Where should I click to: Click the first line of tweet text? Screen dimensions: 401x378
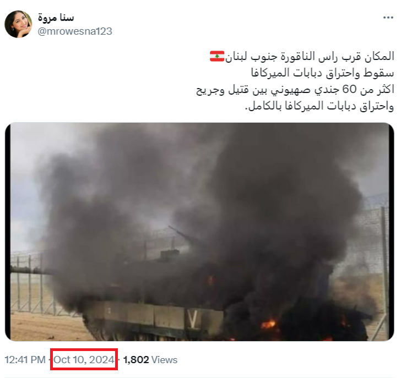coord(302,57)
